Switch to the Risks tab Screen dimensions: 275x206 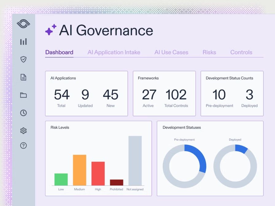pyautogui.click(x=209, y=52)
